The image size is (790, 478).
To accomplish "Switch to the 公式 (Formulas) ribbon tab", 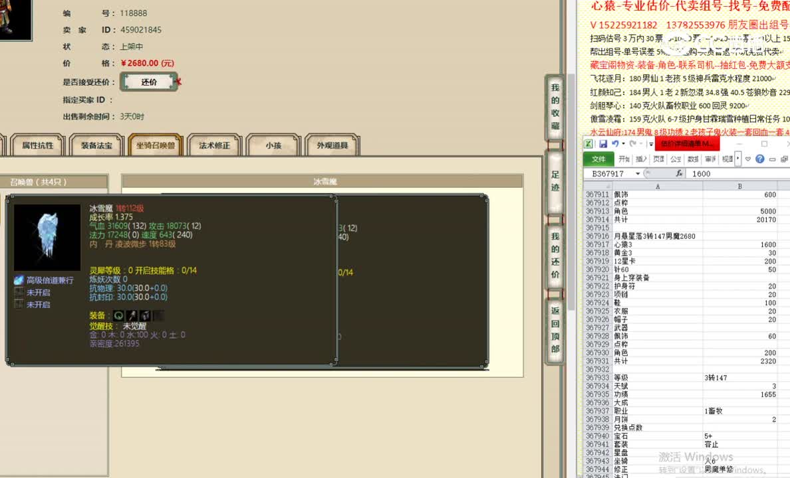I will [676, 159].
